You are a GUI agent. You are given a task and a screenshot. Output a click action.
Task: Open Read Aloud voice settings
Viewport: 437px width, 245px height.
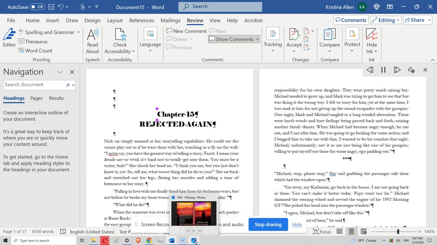pos(411,70)
